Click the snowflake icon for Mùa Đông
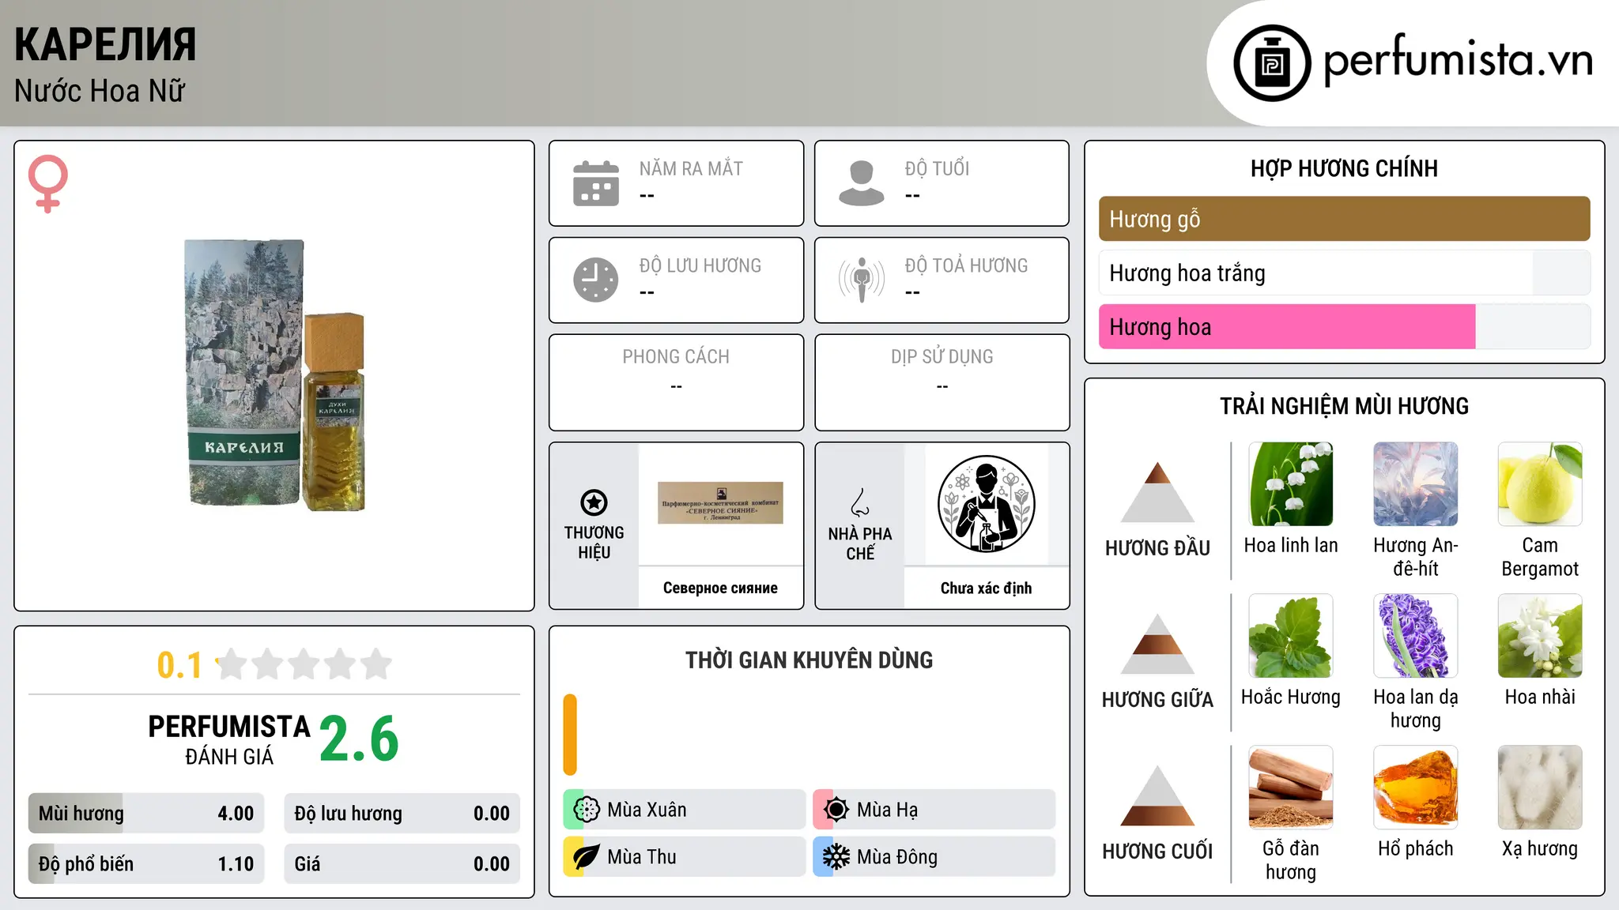1619x910 pixels. (836, 857)
